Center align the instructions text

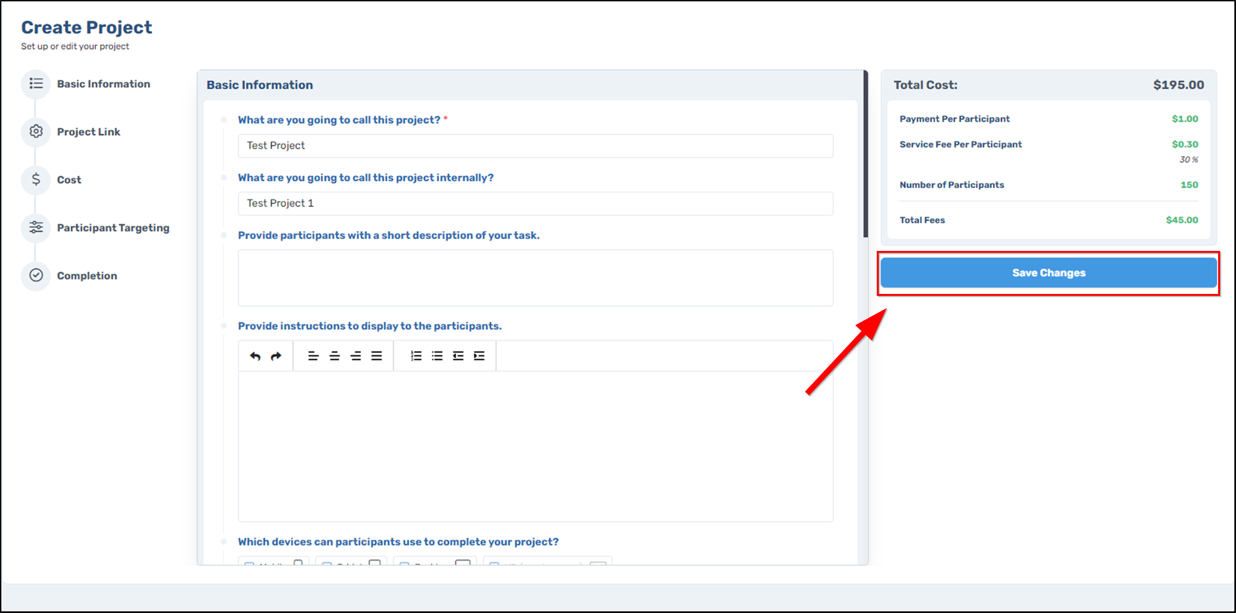334,356
